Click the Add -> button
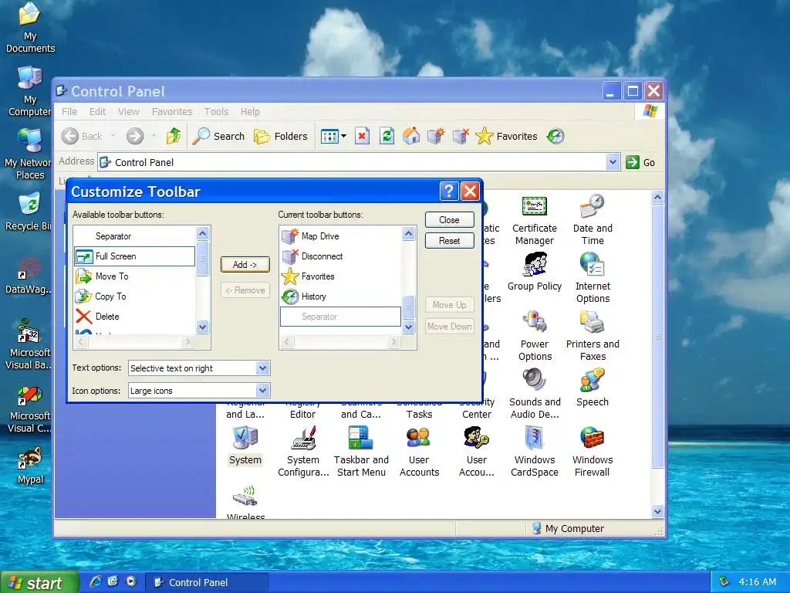The image size is (790, 593). coord(245,265)
